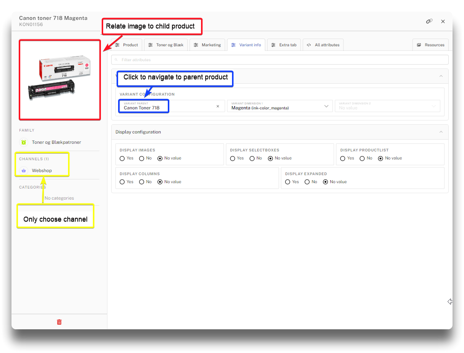Collapse the Variant configuration section chevron
The image size is (464, 353).
(x=441, y=76)
